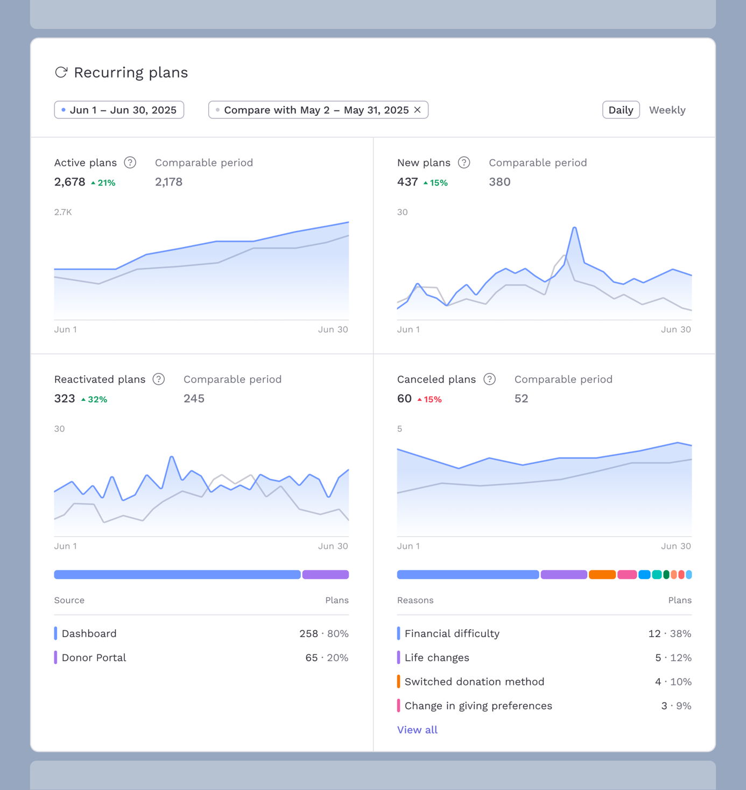This screenshot has height=790, width=746.
Task: Click the New plans help icon
Action: 464,163
